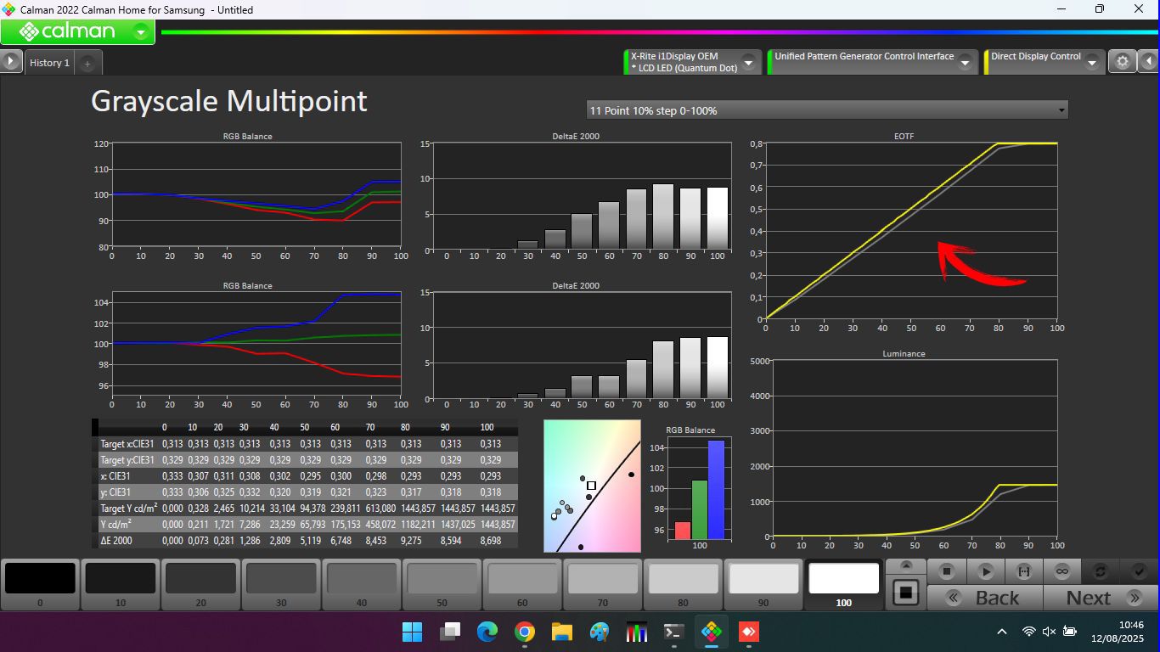
Task: Click the Next button
Action: tap(1100, 598)
